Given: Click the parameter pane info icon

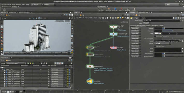Looking at the screenshot, I should pyautogui.click(x=181, y=18).
